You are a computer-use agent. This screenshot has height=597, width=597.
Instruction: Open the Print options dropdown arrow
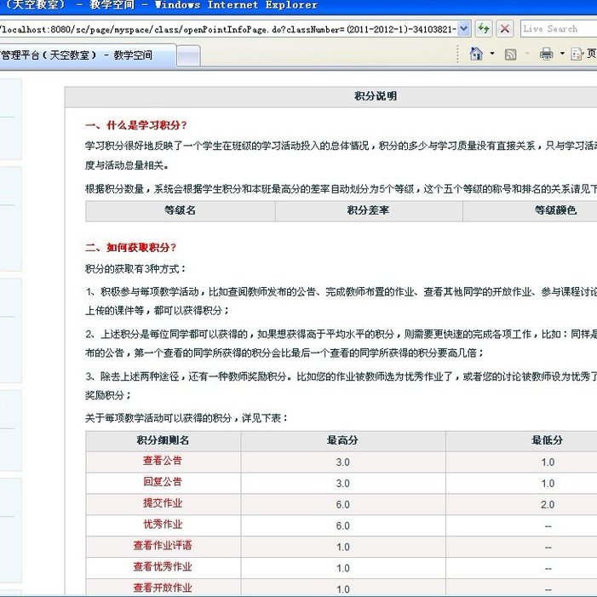click(562, 54)
